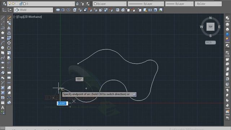The image size is (231, 130).
Task: Click the SW isometric view icon
Action: tap(227, 90)
